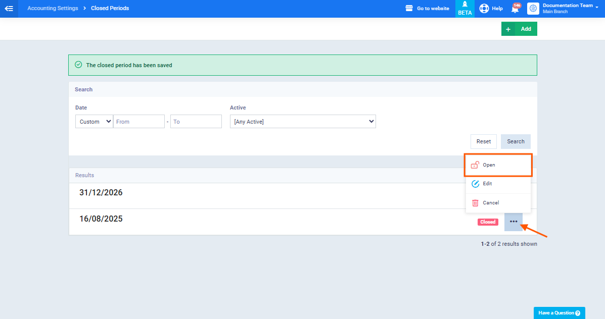Click the 16/08/2025 period row
The width and height of the screenshot is (605, 319).
pos(303,222)
